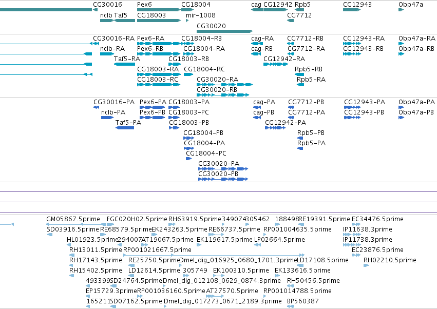
Task: Select the CG12942-PA protein label
Action: 286,123
